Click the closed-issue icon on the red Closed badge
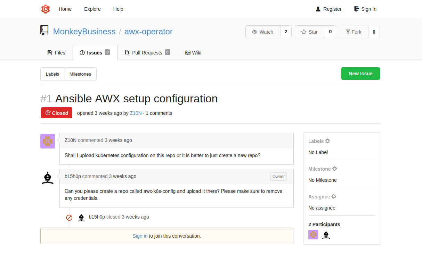 47,113
